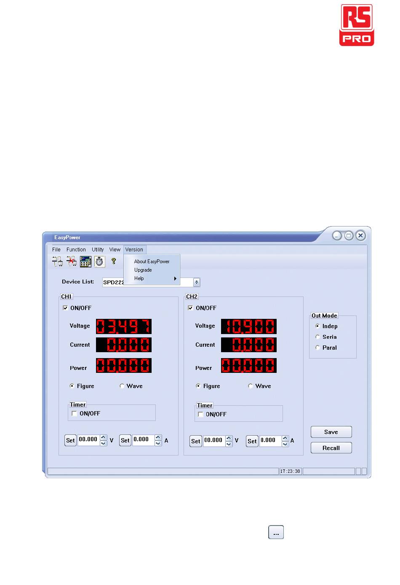Decrease CH2 current with down arrow
Image resolution: width=400 pixels, height=585 pixels.
click(x=285, y=444)
